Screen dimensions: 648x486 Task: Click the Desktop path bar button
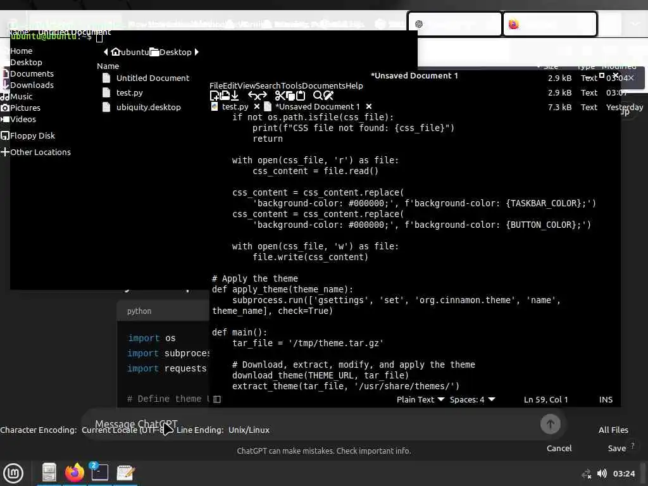point(171,52)
